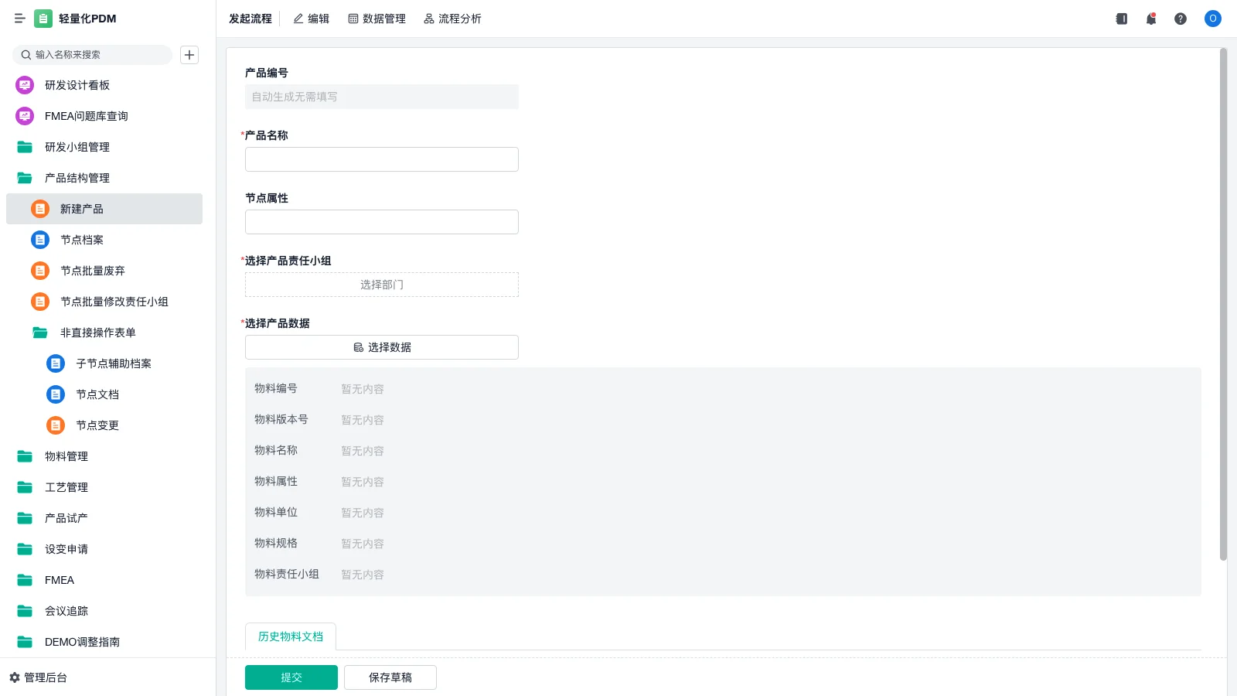Viewport: 1237px width, 696px height.
Task: Switch to 数据管理 tab
Action: 377,19
